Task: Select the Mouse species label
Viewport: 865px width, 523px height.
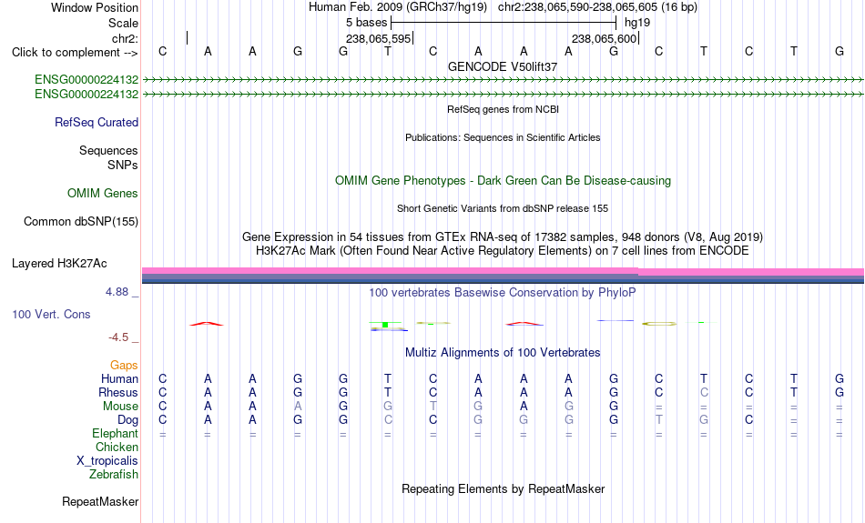Action: click(120, 407)
